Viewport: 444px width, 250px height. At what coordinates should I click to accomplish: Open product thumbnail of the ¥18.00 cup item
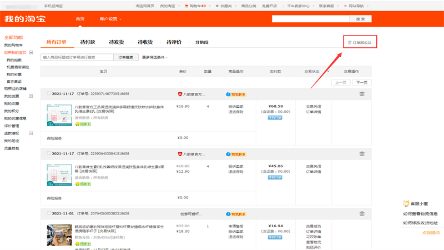pos(59,235)
